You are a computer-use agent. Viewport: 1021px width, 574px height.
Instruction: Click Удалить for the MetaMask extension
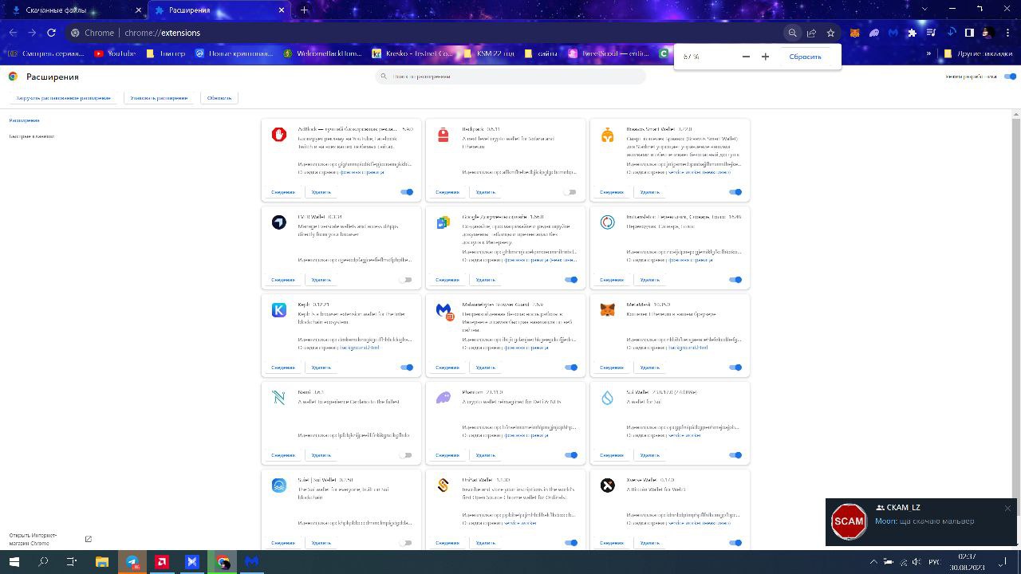pyautogui.click(x=649, y=368)
